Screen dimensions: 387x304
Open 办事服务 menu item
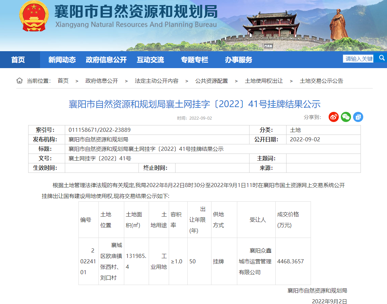[238, 60]
